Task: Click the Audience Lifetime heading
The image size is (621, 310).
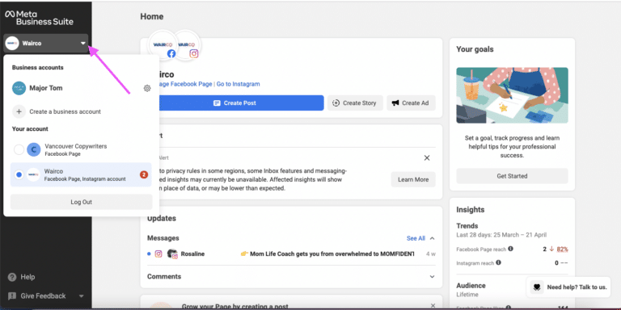Action: click(x=471, y=290)
